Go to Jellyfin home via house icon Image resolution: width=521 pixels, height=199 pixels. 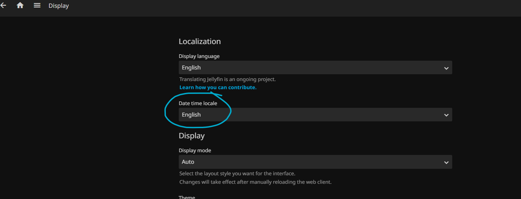tap(20, 5)
